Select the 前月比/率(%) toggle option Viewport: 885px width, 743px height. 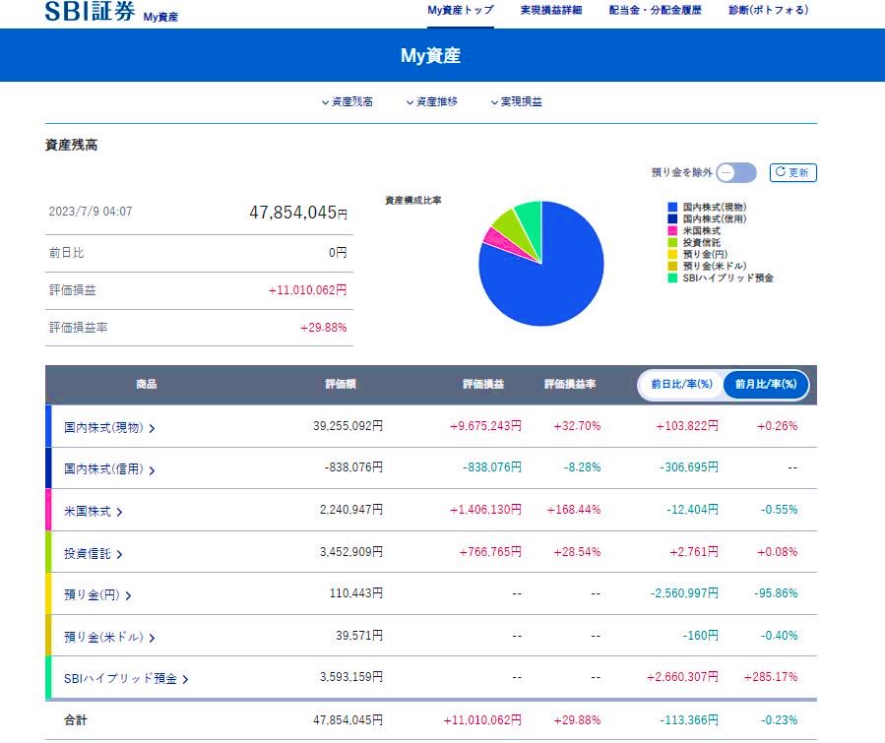click(765, 385)
